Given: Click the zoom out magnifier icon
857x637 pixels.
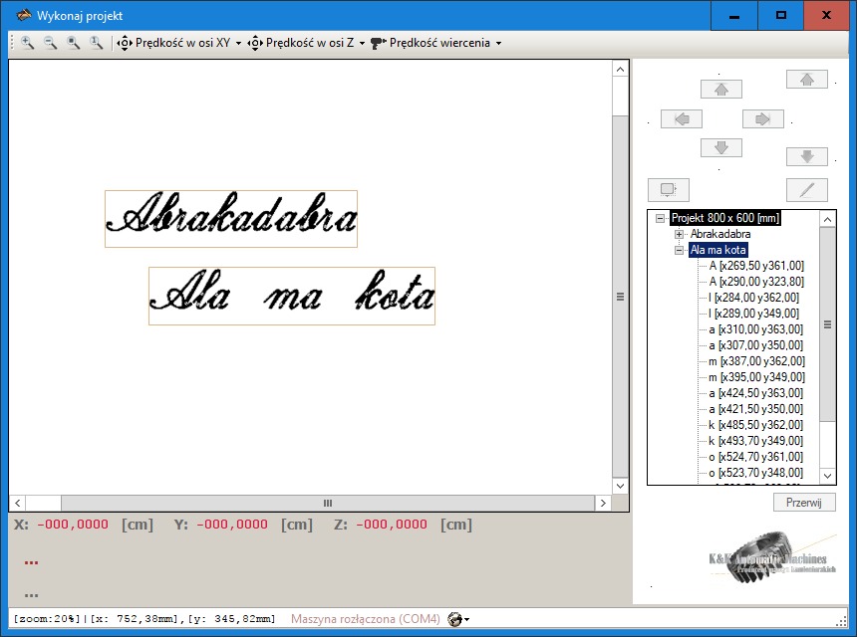Looking at the screenshot, I should (50, 43).
